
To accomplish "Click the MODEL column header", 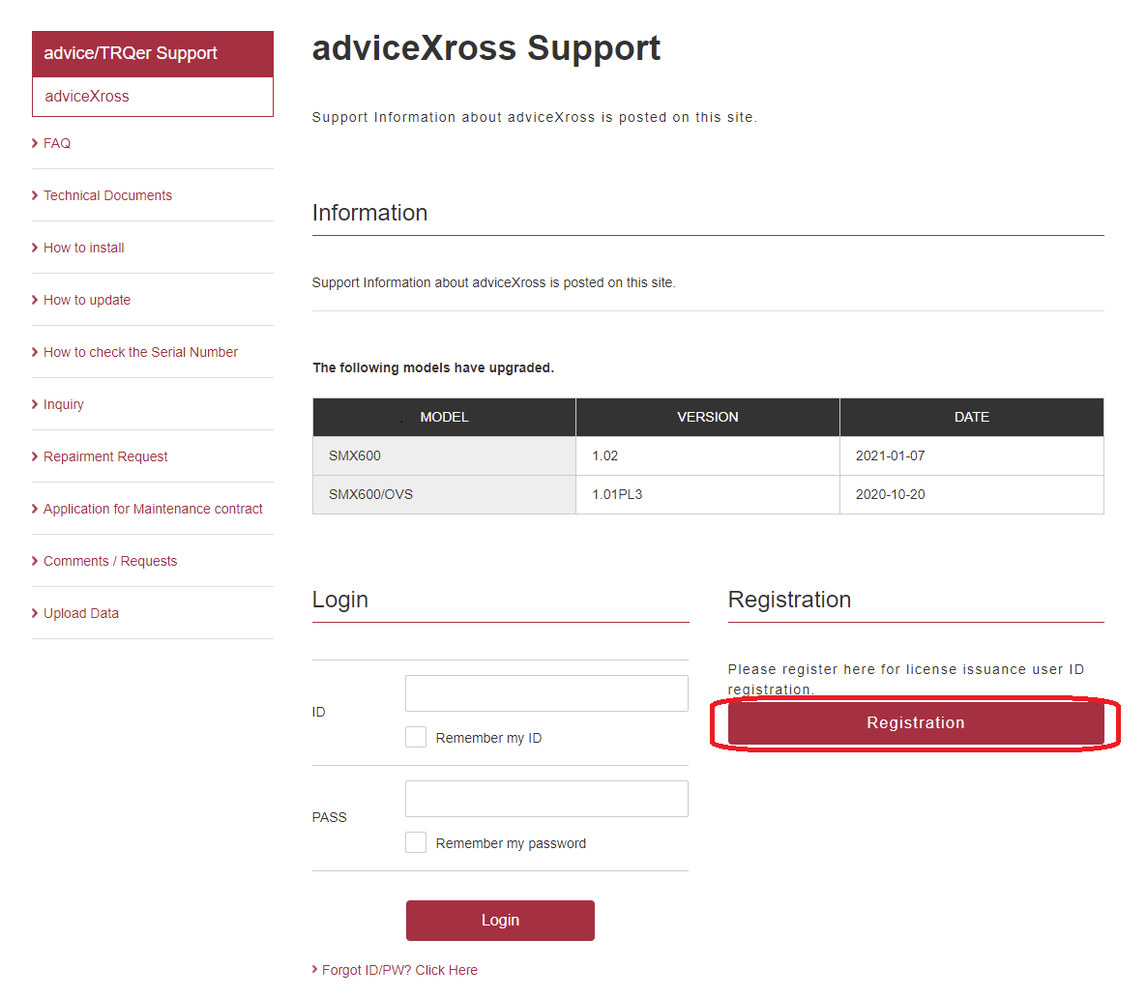I will 444,417.
